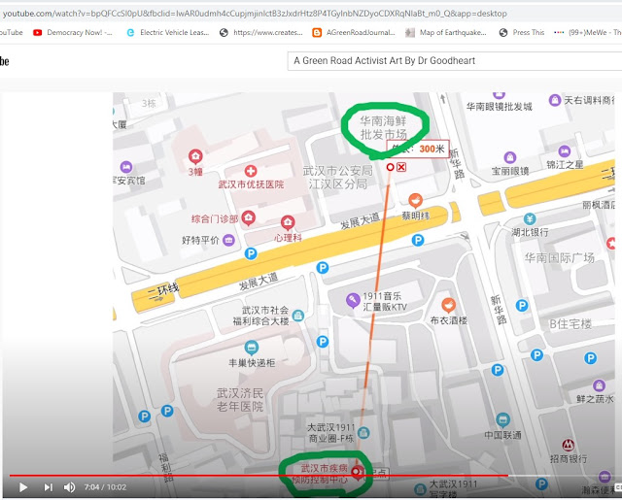Click the red cross hospital icon above 武汉市优抚医院

coord(251,171)
